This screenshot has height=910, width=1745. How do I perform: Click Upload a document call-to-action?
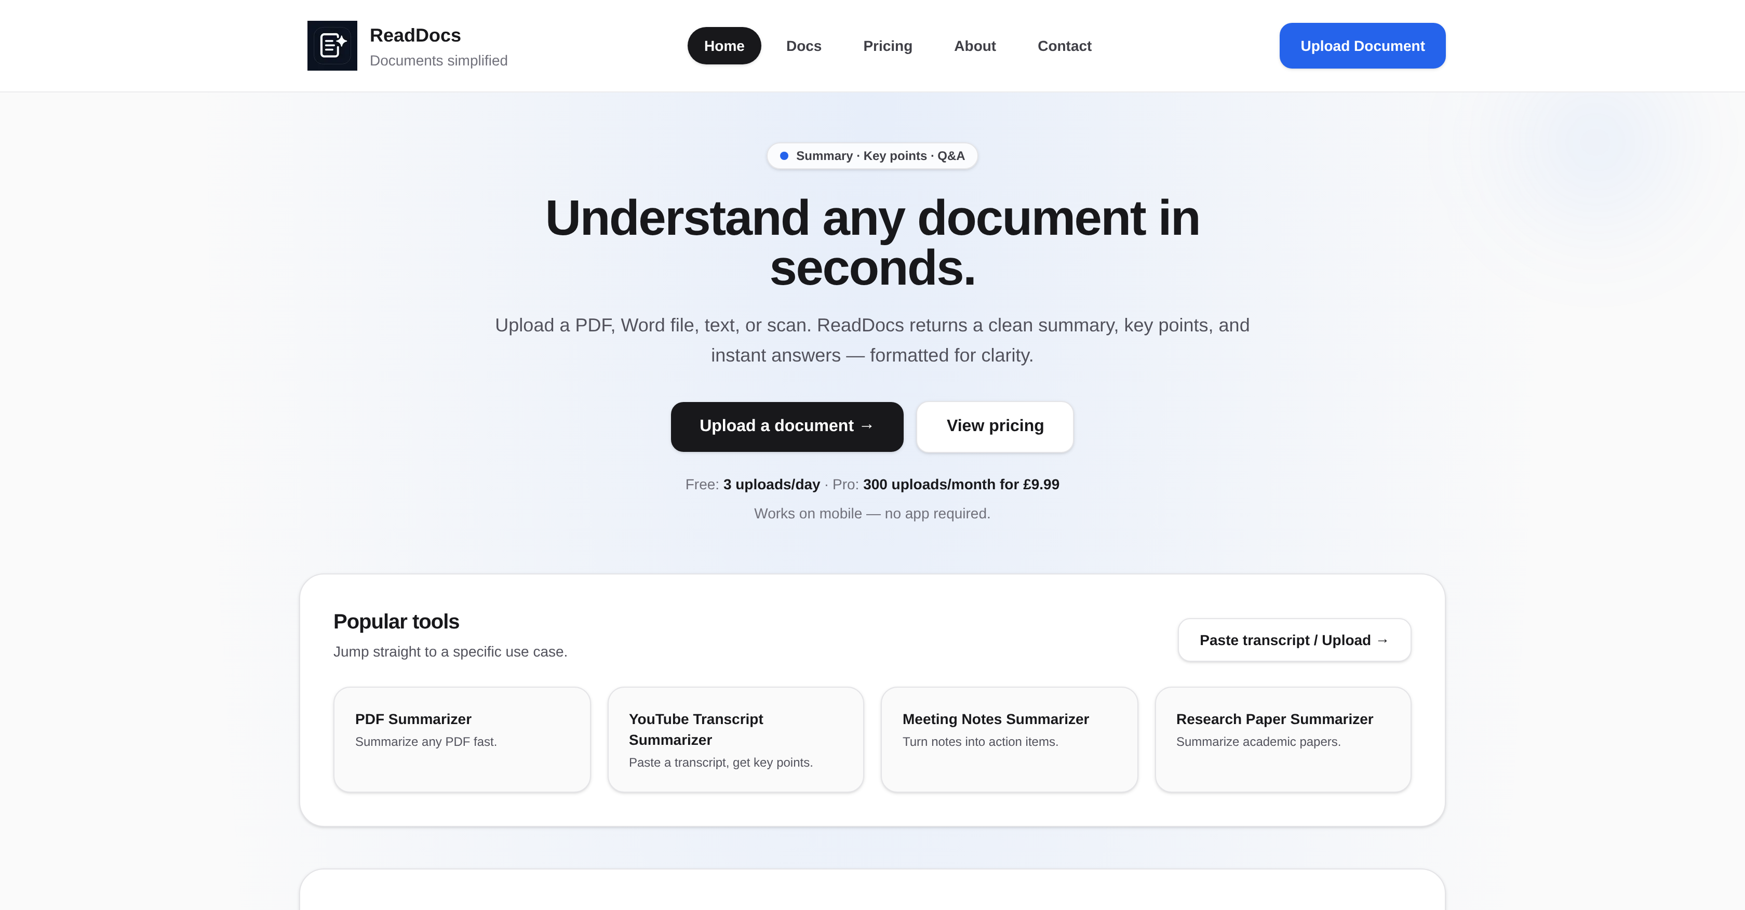786,426
